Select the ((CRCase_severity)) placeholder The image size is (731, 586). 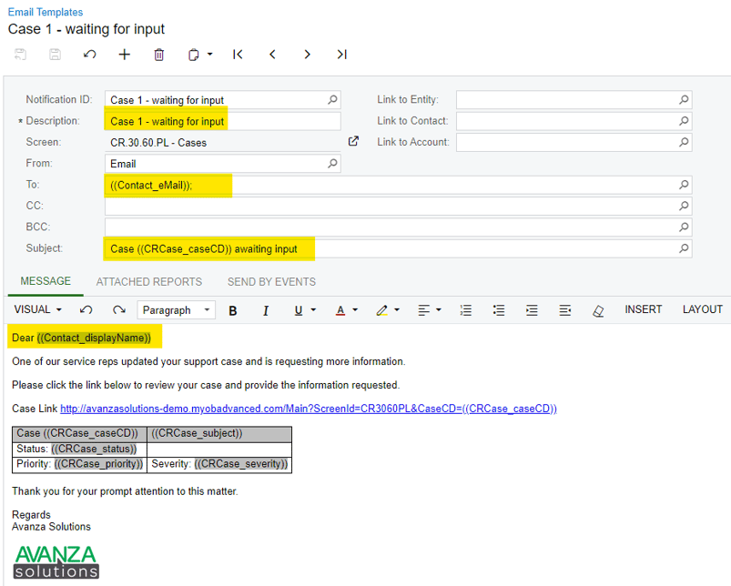pos(241,464)
